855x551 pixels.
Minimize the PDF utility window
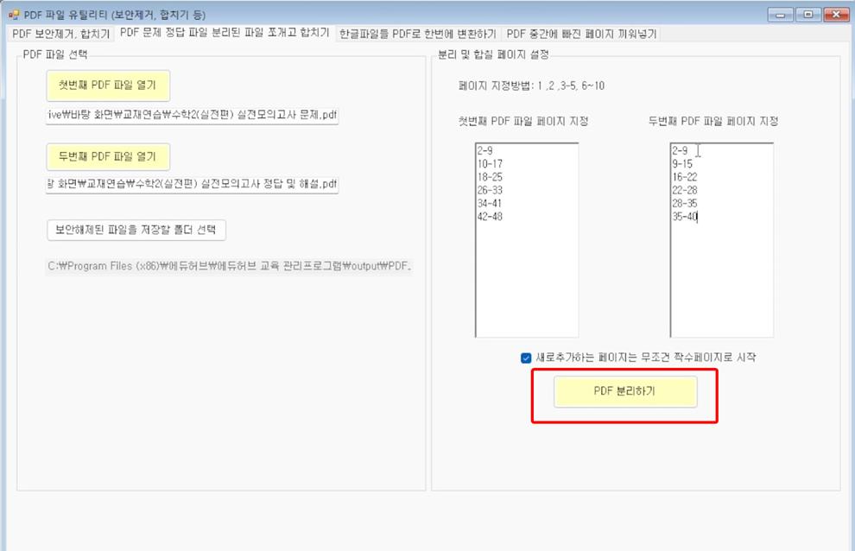point(783,14)
